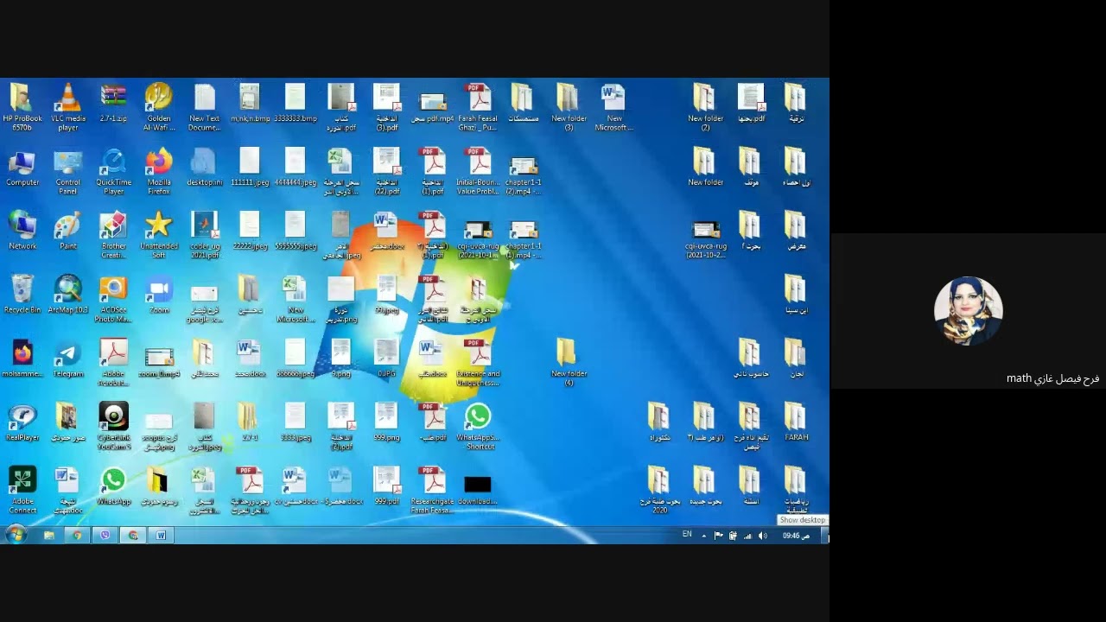1106x622 pixels.
Task: Open the Mozilla Firefox shortcut
Action: 159,171
